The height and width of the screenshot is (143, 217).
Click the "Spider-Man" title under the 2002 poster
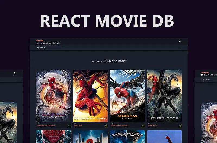pyautogui.click(x=78, y=125)
